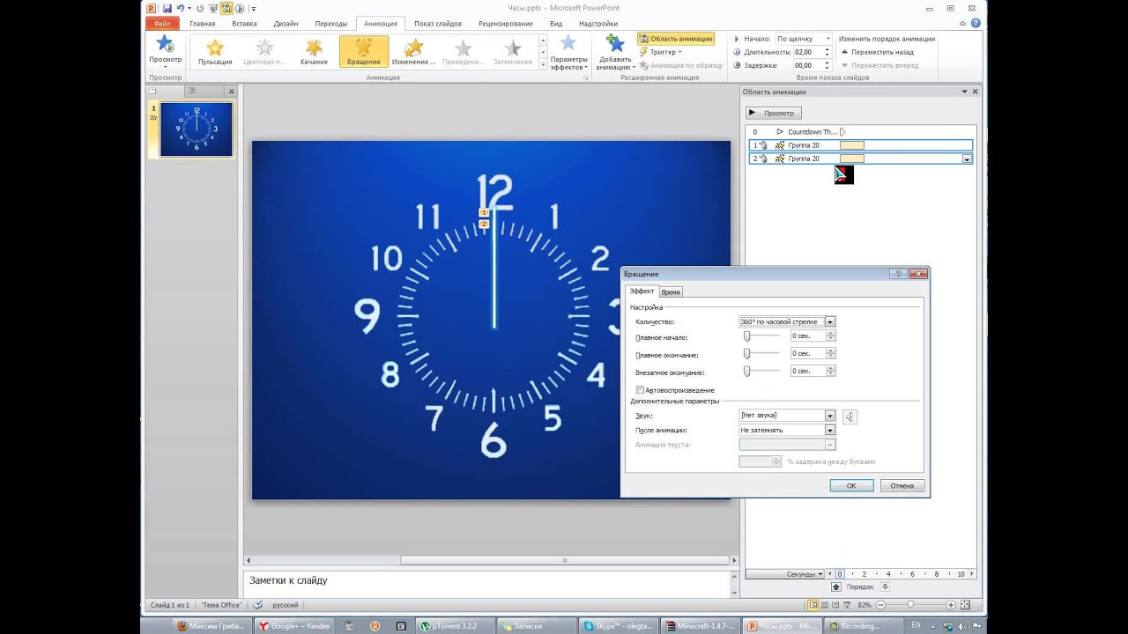Select the Изменение animation effect
The image size is (1128, 634).
413,51
